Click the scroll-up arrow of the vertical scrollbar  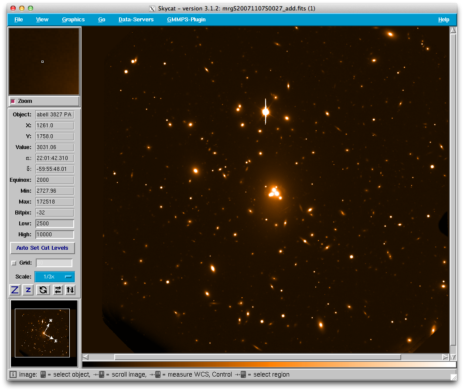coord(453,30)
